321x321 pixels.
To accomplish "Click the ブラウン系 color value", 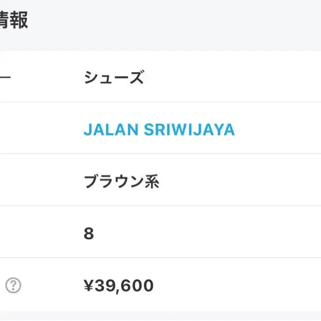I will 122,181.
